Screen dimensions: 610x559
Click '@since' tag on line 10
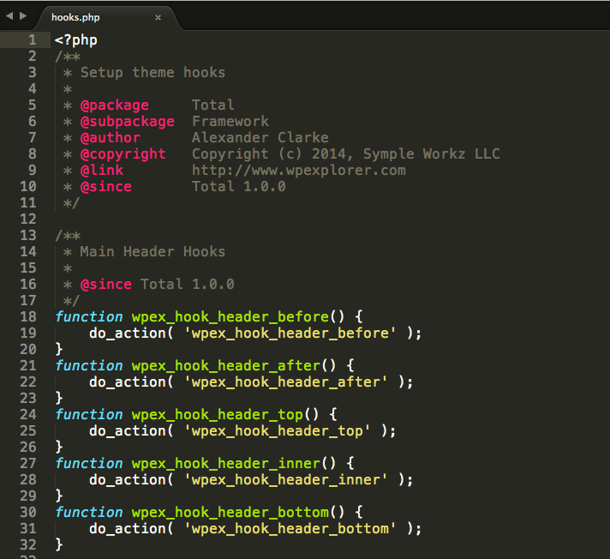(106, 186)
